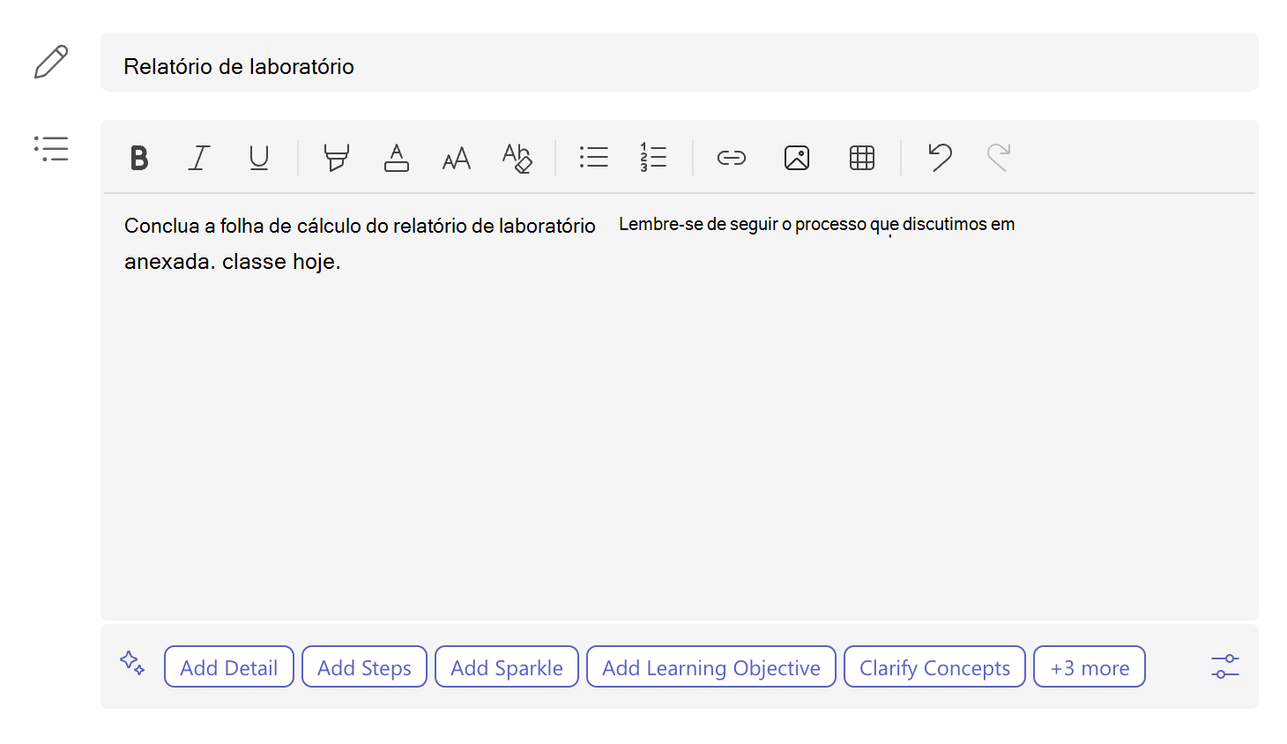This screenshot has width=1287, height=744.
Task: Open the font size options
Action: point(457,159)
